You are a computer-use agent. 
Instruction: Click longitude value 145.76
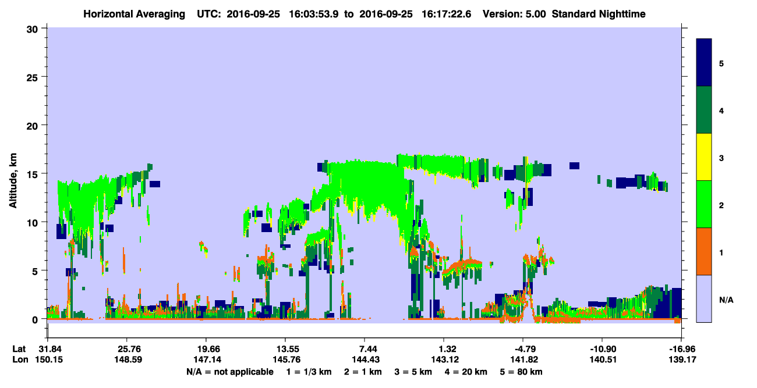click(x=285, y=359)
